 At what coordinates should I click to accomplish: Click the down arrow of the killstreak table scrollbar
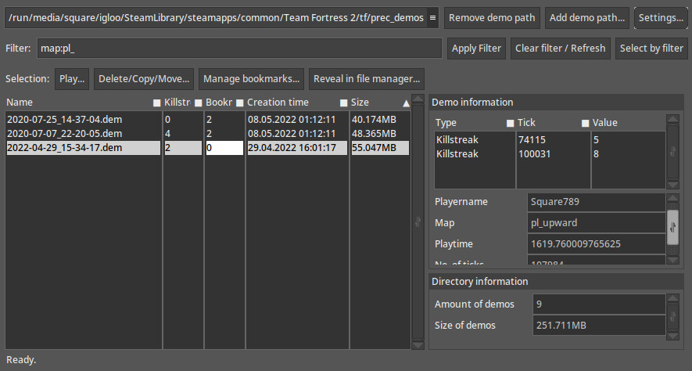[672, 185]
